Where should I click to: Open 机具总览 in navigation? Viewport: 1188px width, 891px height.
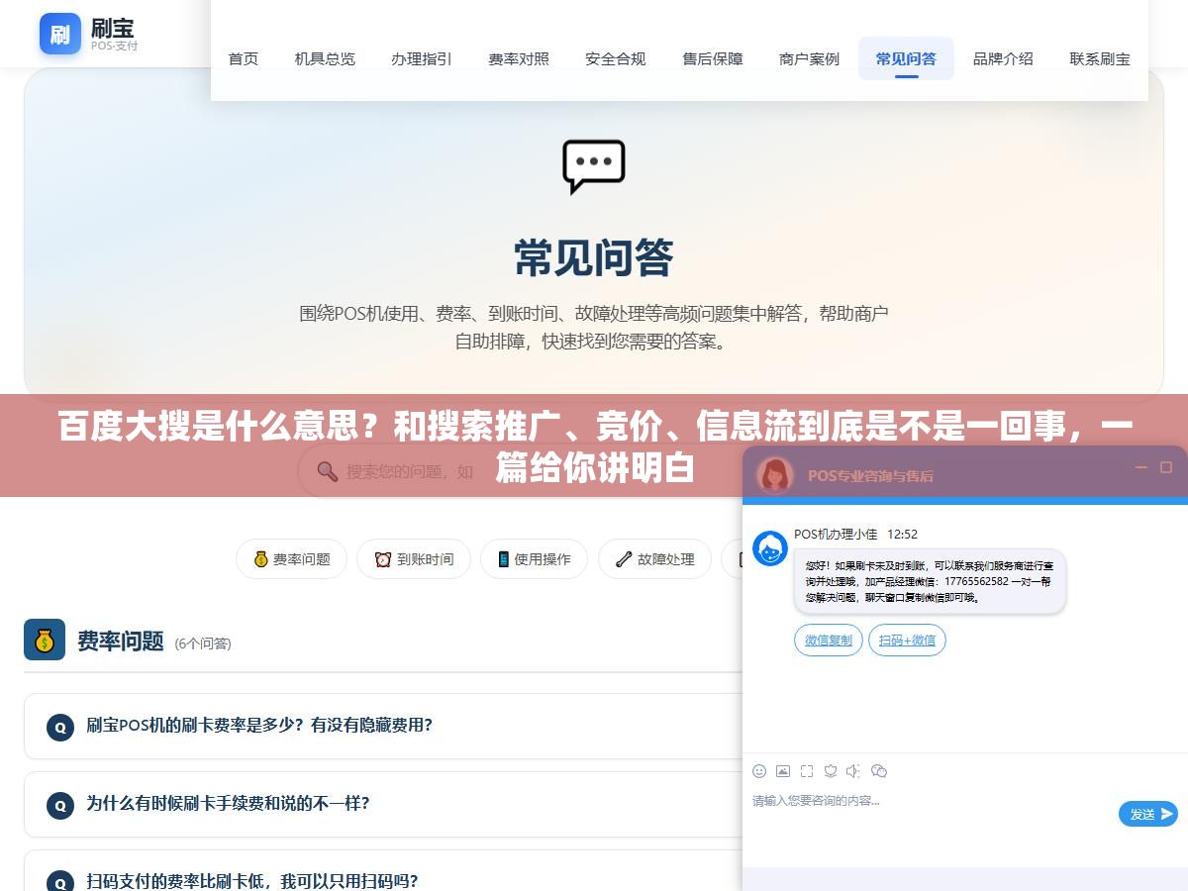tap(325, 58)
